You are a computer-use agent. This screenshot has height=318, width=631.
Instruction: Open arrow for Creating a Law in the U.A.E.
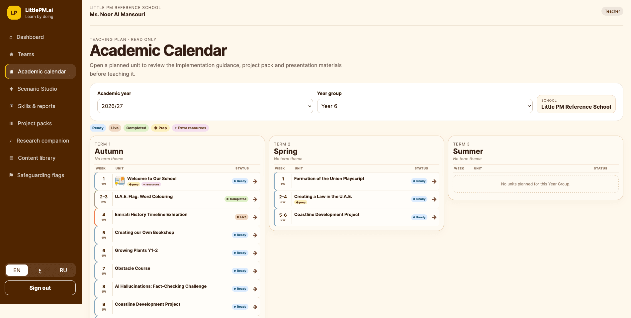(x=434, y=199)
